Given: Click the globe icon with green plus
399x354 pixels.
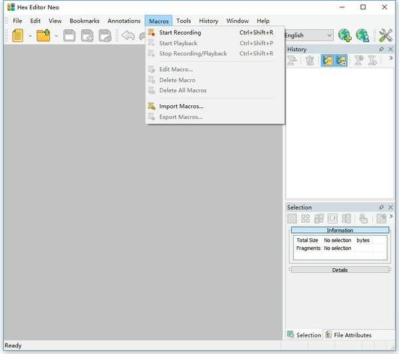Looking at the screenshot, I should 344,35.
